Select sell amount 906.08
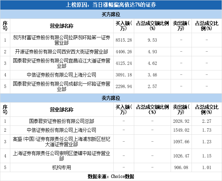 [181, 168]
